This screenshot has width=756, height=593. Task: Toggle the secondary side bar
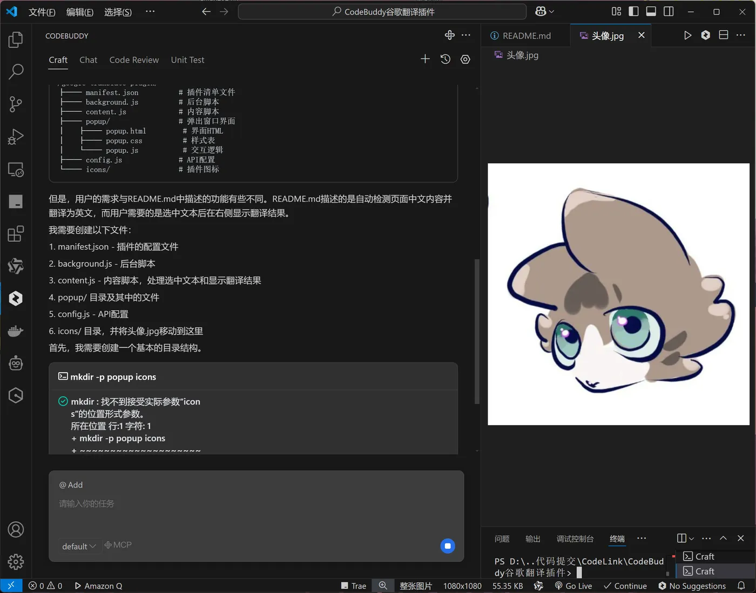(669, 11)
